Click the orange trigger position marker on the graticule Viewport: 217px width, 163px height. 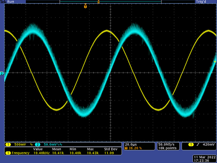86,6
